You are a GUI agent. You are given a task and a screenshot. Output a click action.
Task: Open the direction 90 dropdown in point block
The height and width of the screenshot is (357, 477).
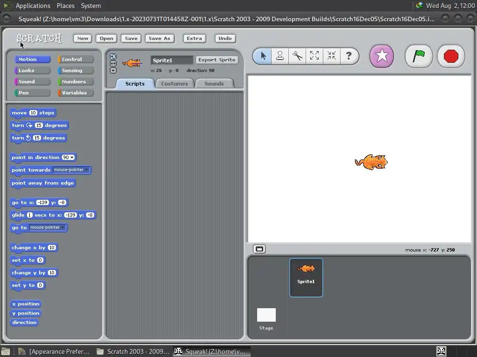[72, 157]
